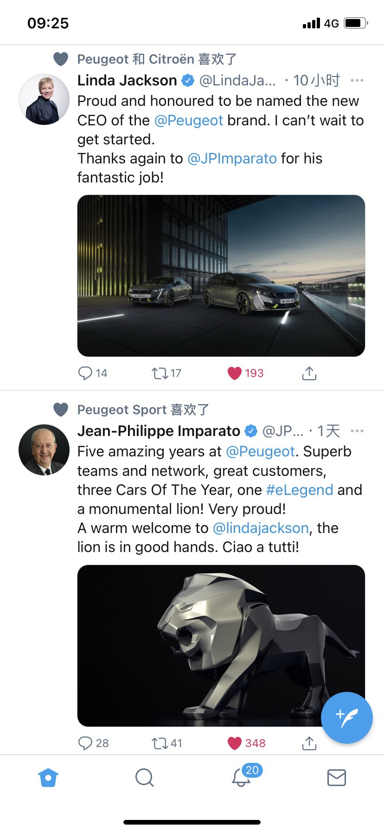Open the lion statue image
The image size is (384, 832).
(x=221, y=645)
